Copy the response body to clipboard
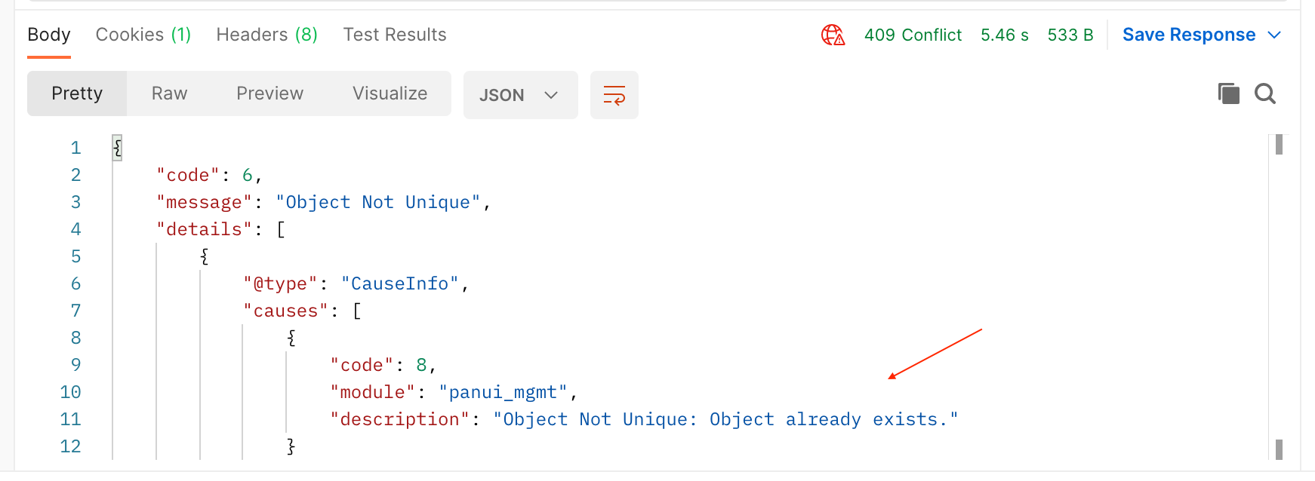 click(1228, 93)
